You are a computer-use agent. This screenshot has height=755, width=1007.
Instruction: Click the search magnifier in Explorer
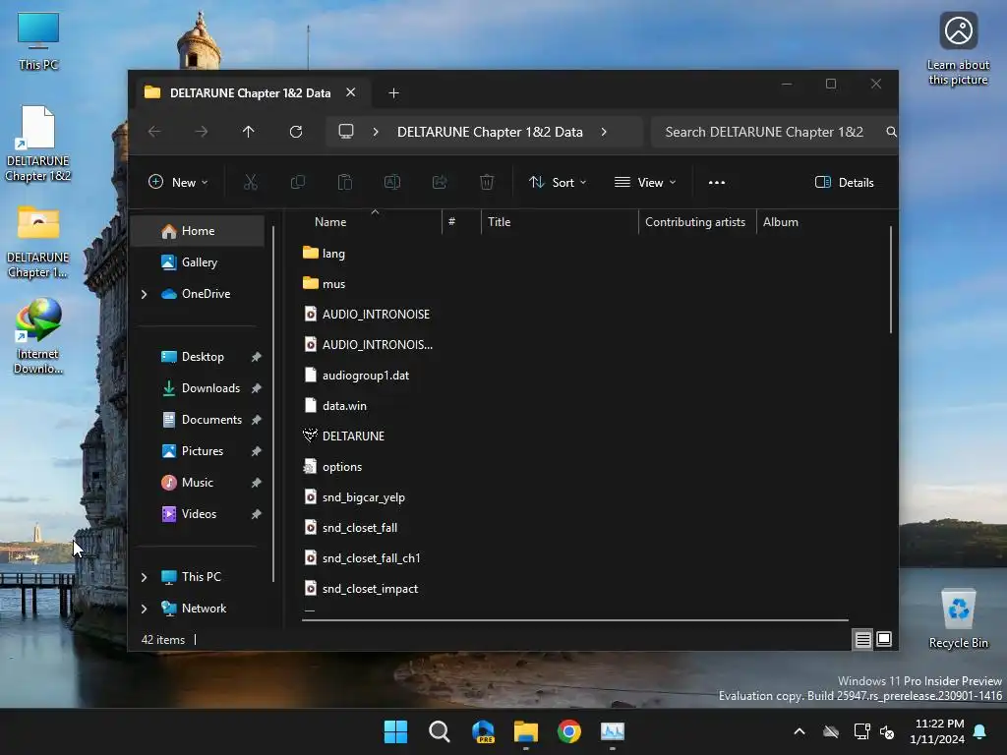pos(891,132)
